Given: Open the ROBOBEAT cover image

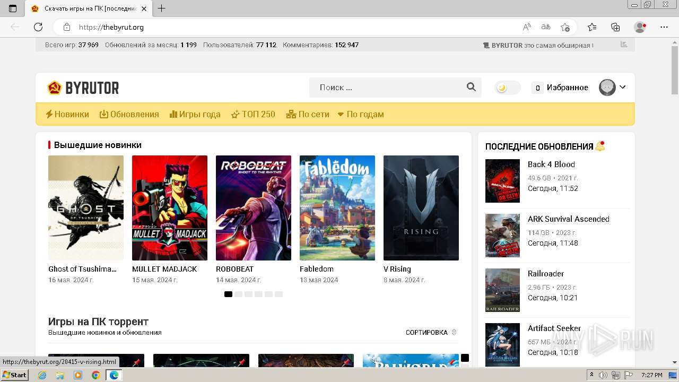Looking at the screenshot, I should tap(254, 208).
